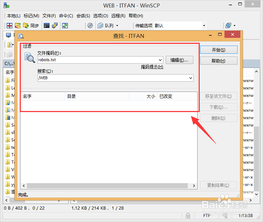The height and width of the screenshot is (222, 263).
Task: Open the 会话(S) menu
Action: click(83, 16)
